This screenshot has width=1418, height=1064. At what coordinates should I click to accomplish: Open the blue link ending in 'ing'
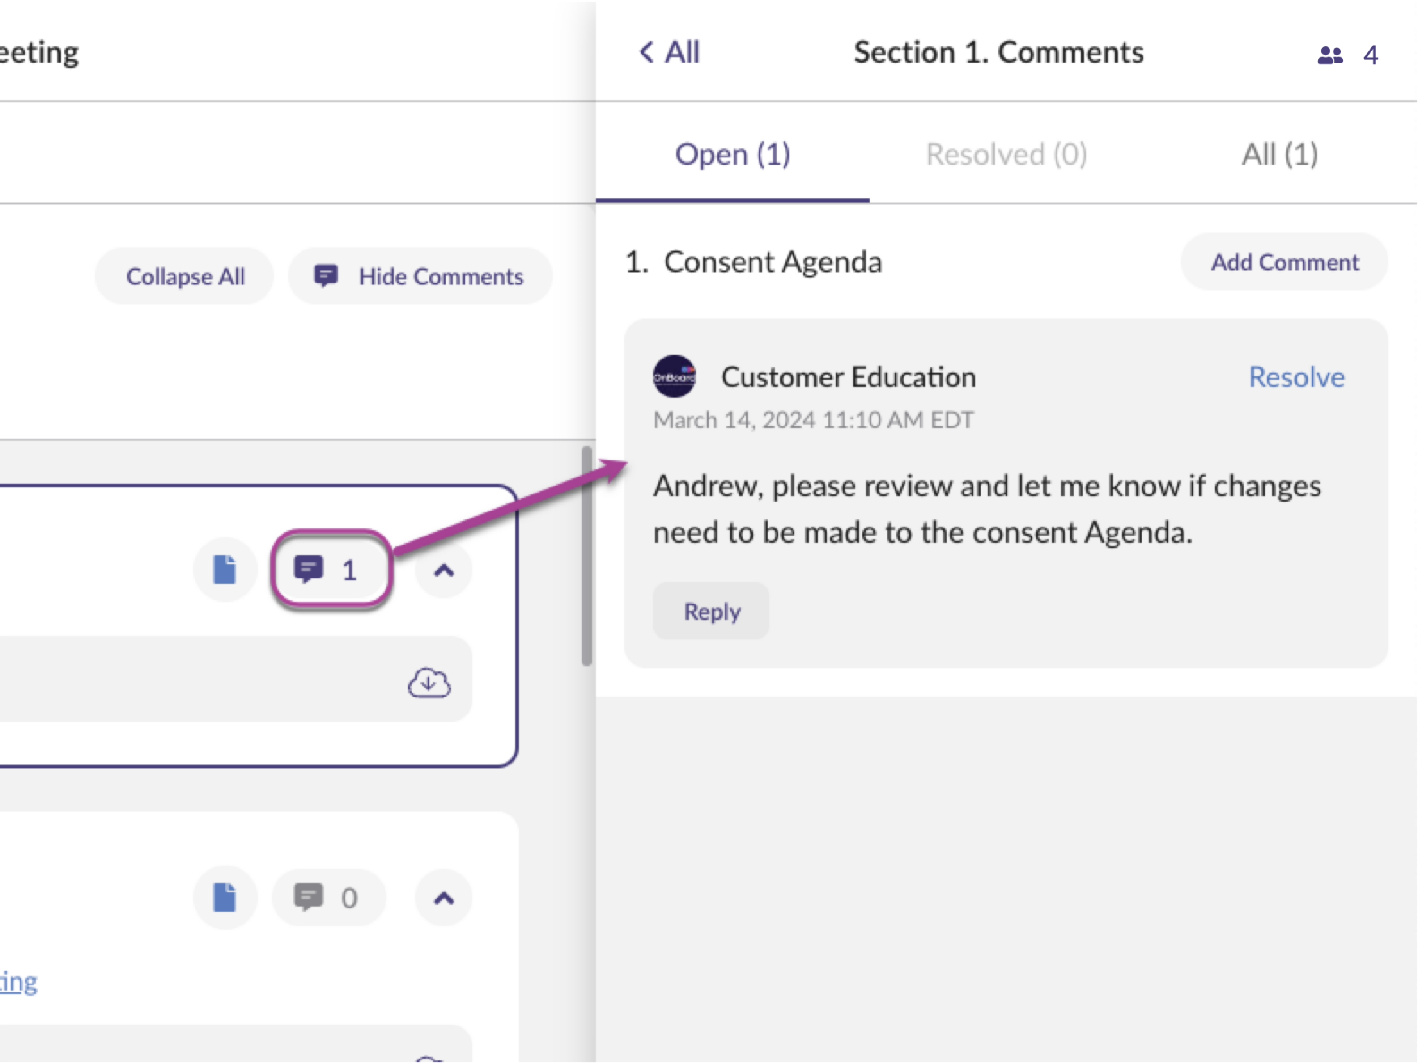tap(18, 982)
